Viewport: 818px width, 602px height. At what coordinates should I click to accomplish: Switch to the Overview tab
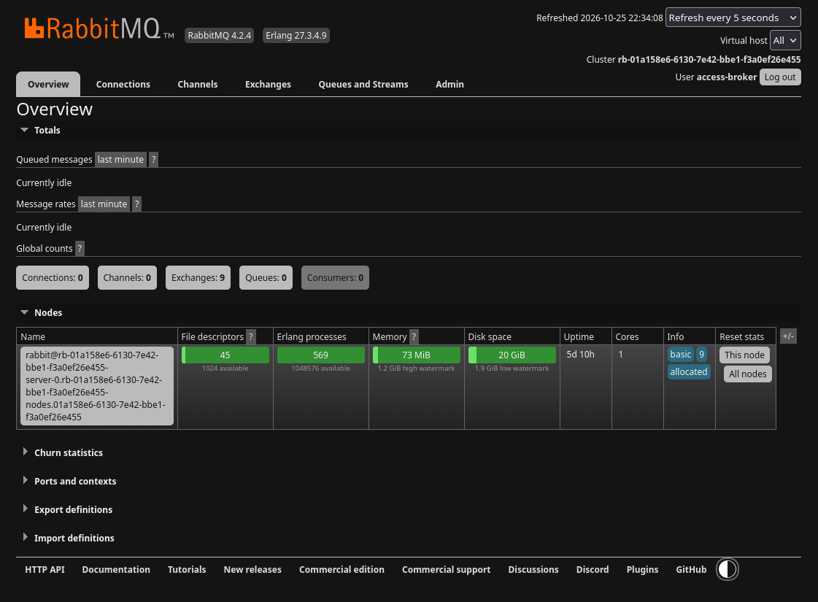click(48, 84)
